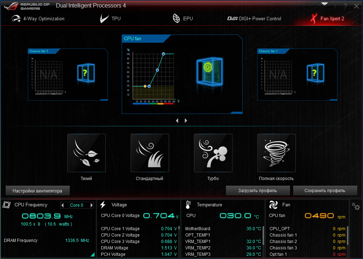Go to previous fan with left arrow
Viewport: 363px width, 259px height.
(177, 121)
